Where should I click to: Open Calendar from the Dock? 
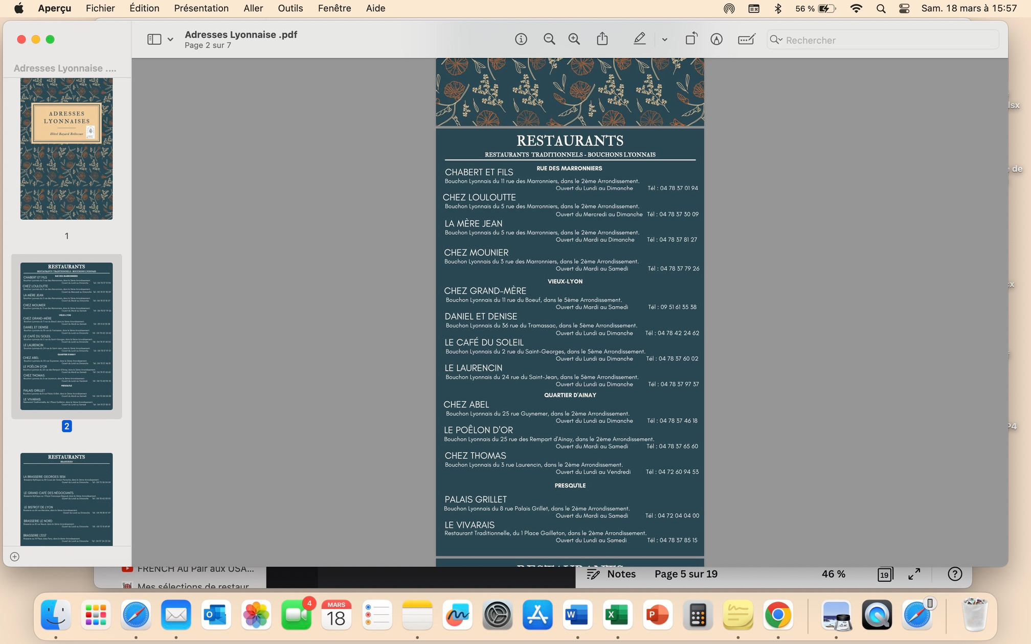click(336, 614)
